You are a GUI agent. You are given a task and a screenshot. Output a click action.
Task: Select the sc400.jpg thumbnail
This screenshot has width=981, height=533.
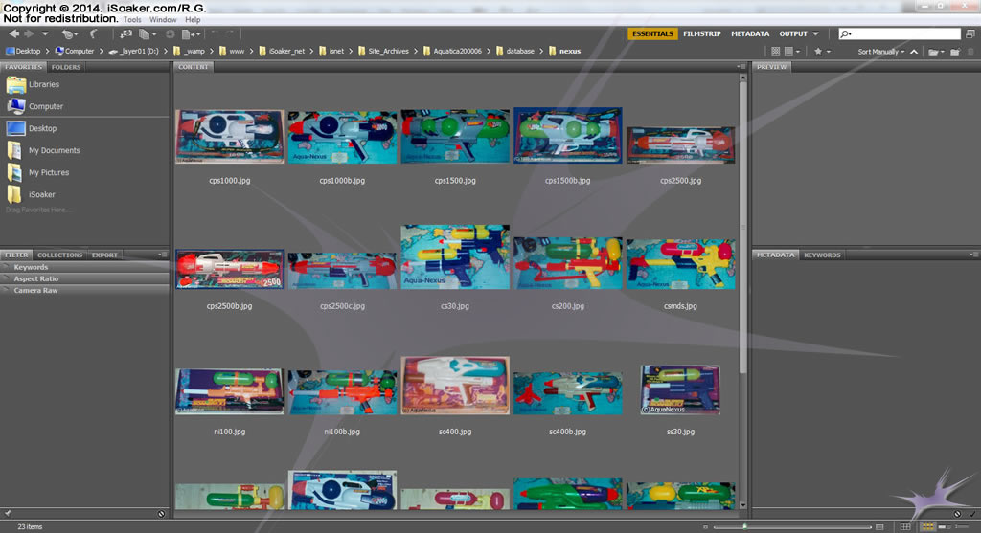tap(455, 386)
